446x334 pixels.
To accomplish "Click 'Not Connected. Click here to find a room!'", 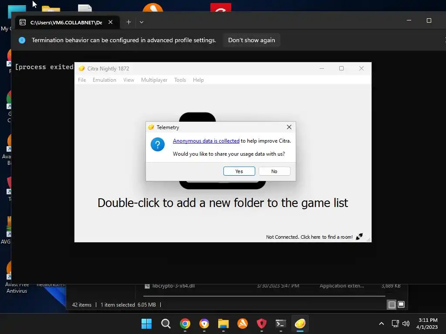I will coord(309,237).
